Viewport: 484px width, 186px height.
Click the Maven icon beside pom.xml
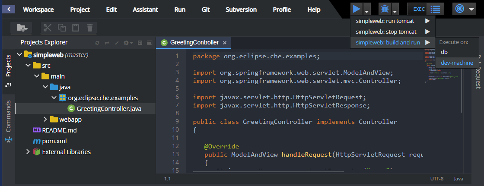37,141
